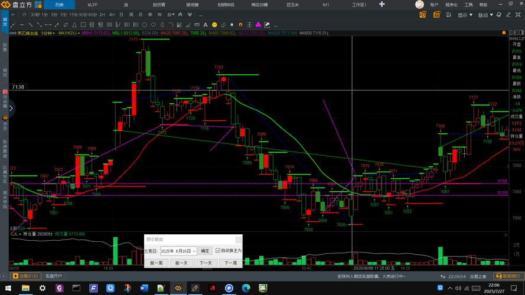Open the trading date picker dropdown

[x=194, y=251]
